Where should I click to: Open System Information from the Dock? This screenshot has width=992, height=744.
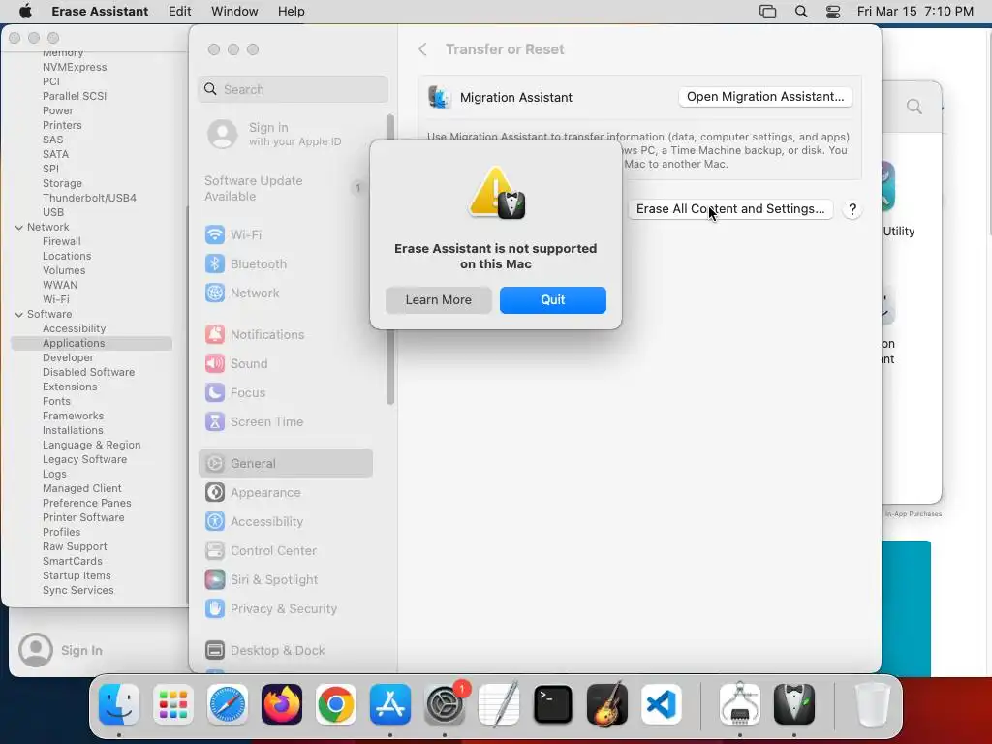(x=740, y=704)
